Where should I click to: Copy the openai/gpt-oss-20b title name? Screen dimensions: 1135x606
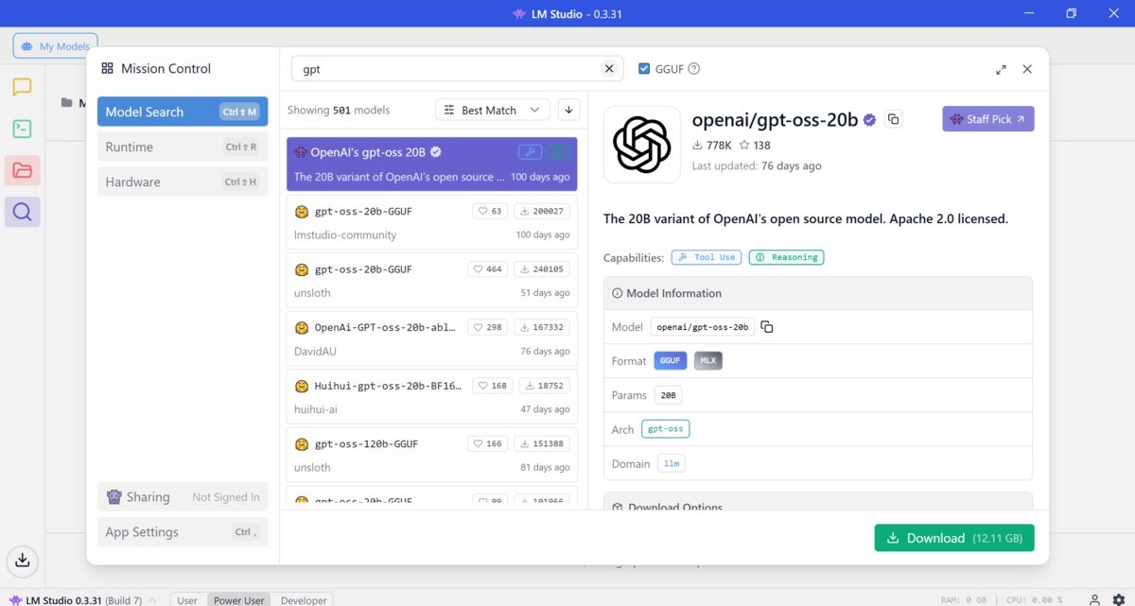point(894,119)
